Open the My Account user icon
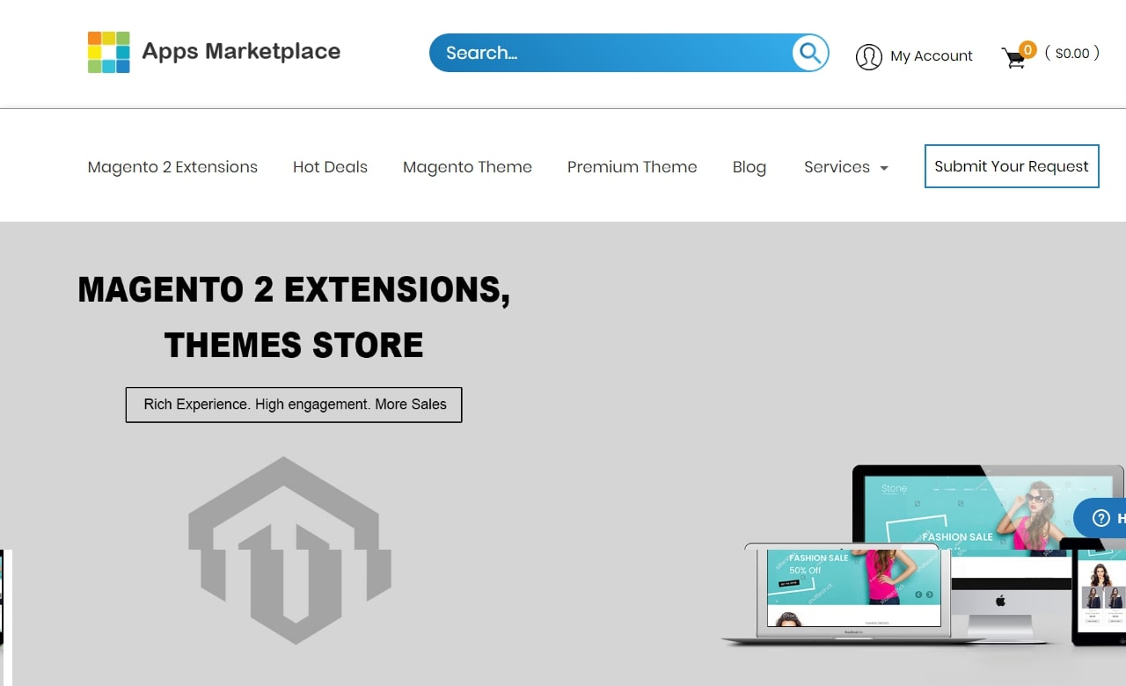Viewport: 1126px width, 686px height. click(868, 56)
